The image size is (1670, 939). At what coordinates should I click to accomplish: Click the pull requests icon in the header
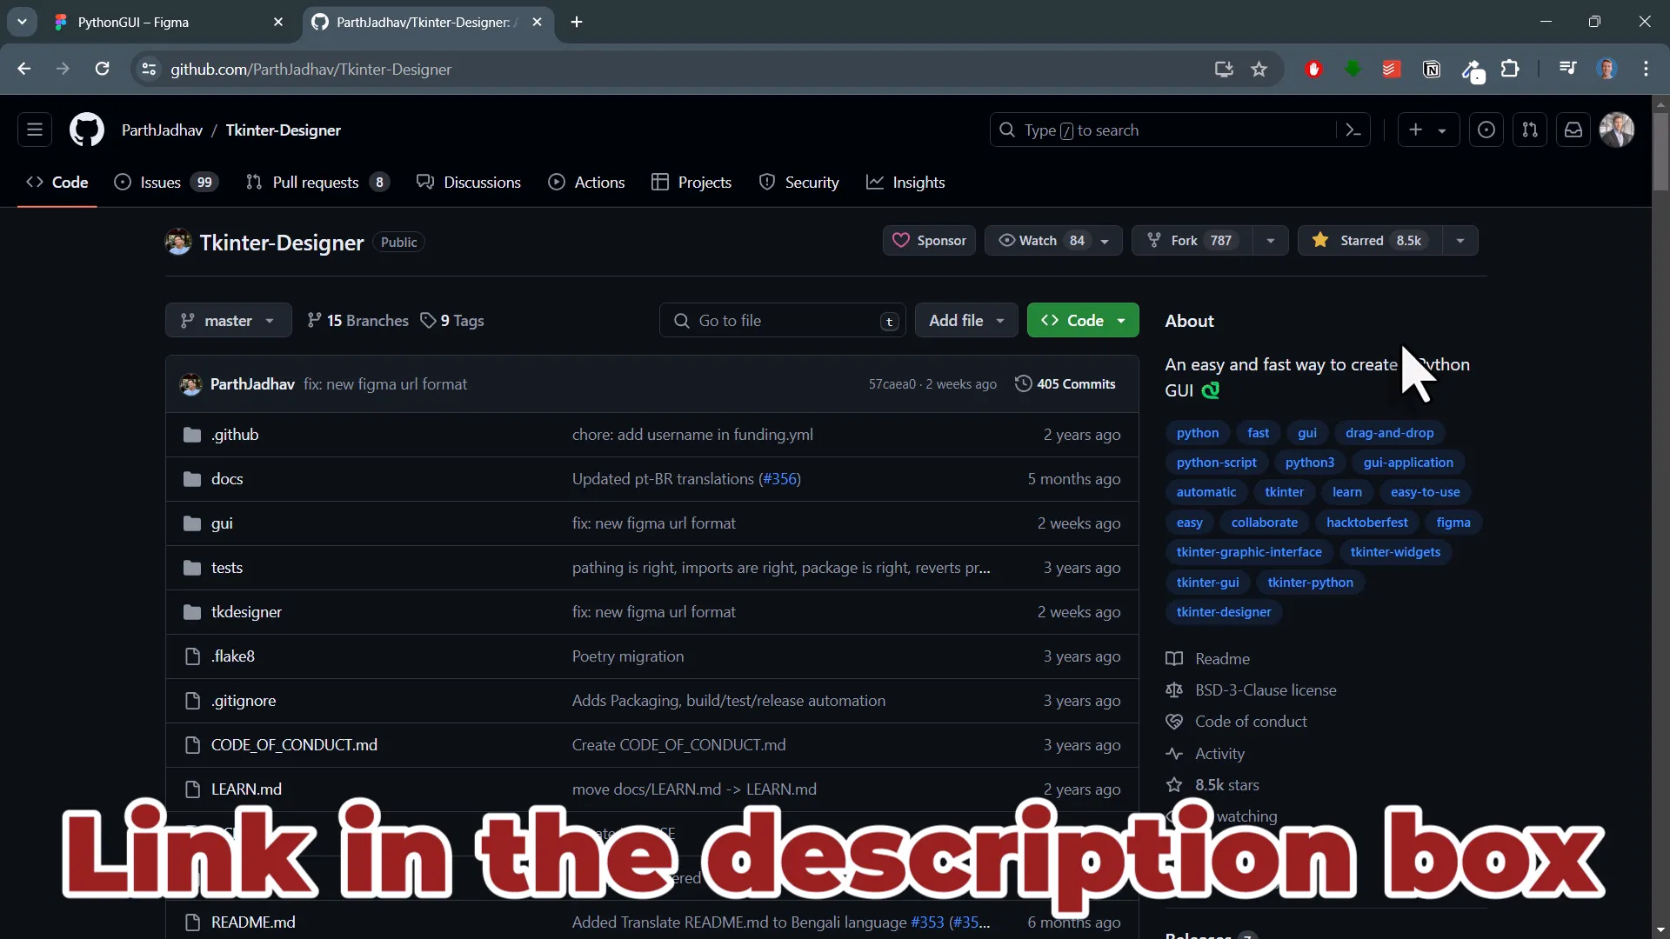click(1531, 130)
